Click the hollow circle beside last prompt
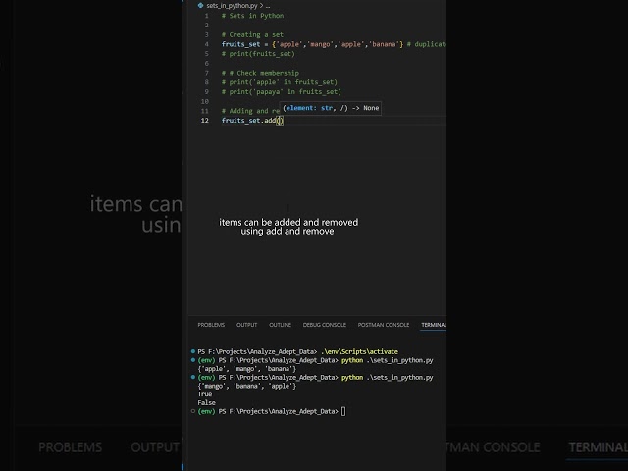The width and height of the screenshot is (628, 471). 193,411
